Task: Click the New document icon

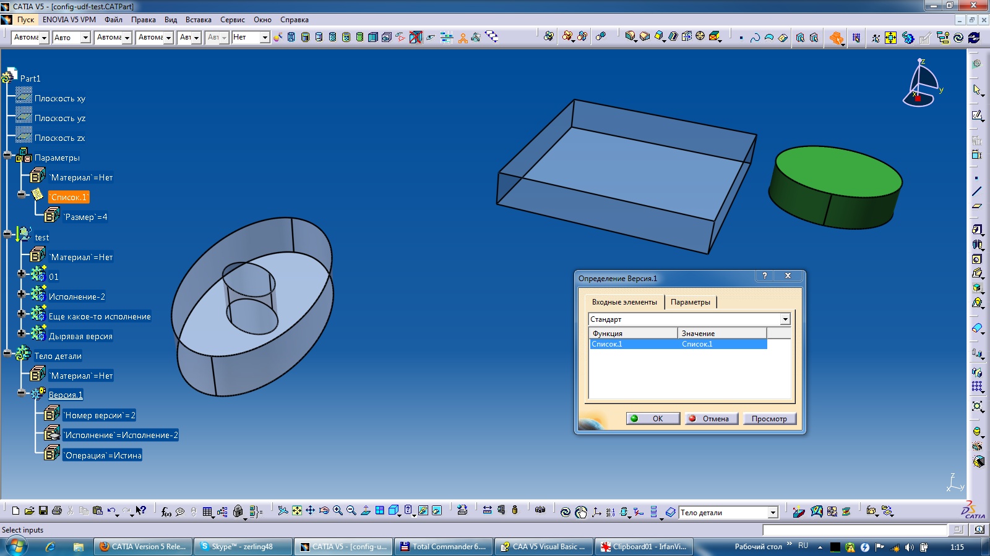Action: tap(16, 511)
